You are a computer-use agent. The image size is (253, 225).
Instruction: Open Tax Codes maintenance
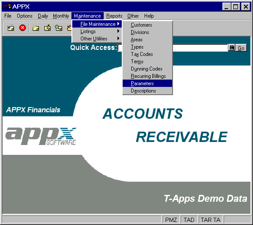click(147, 54)
